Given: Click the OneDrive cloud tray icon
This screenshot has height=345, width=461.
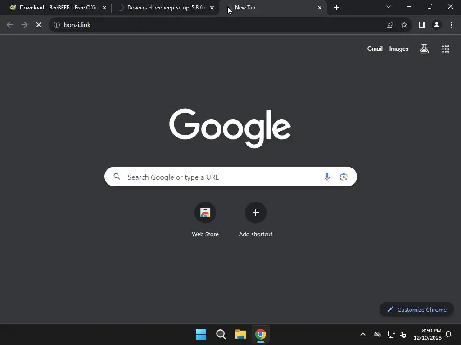Looking at the screenshot, I should (377, 334).
